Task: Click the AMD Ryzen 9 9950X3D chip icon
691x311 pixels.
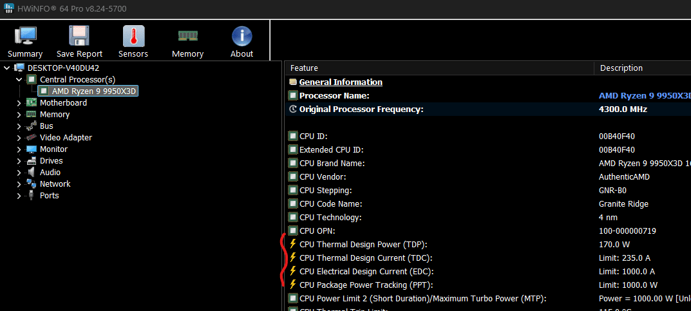Action: [44, 91]
